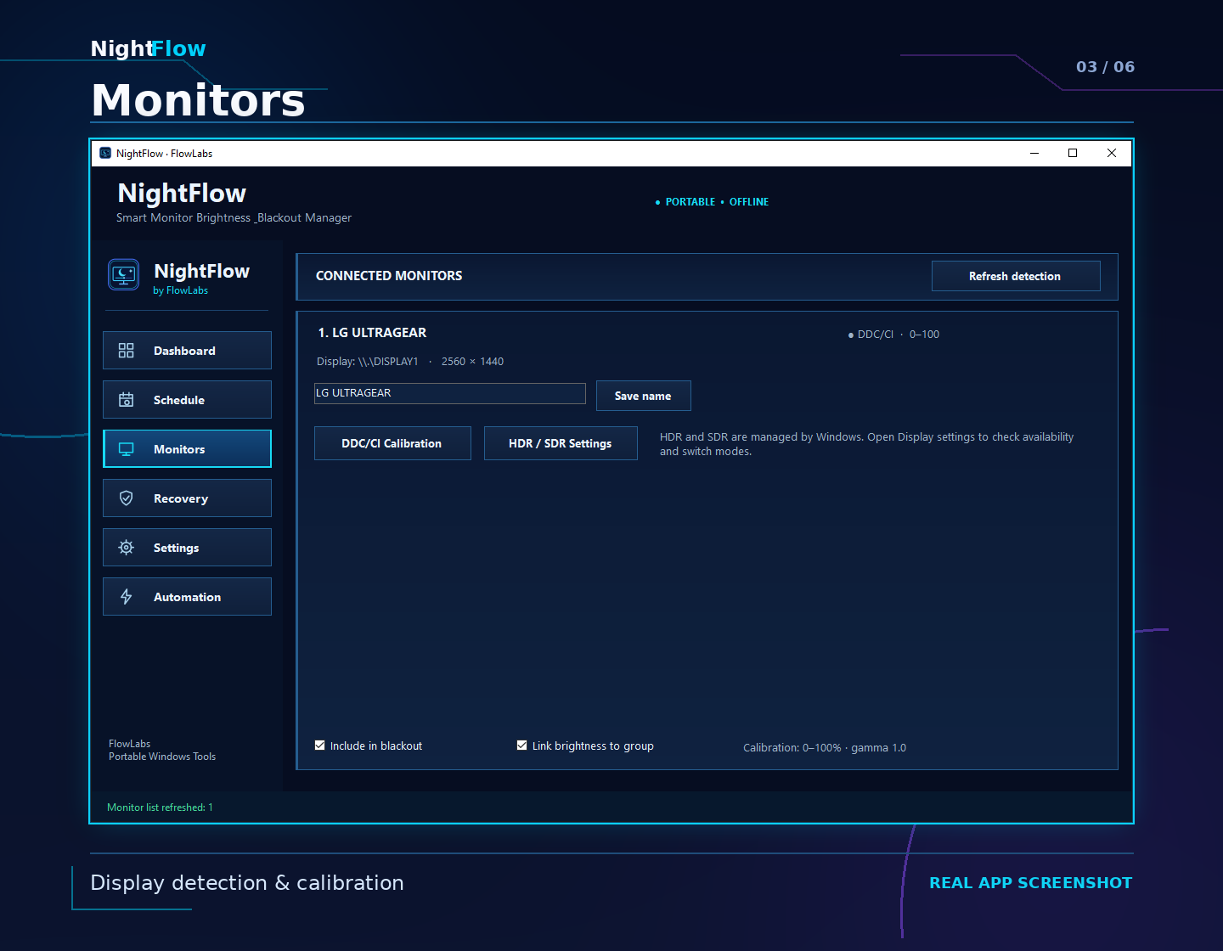This screenshot has height=951, width=1223.
Task: Click the "CONNECTED MONITORS" header text
Action: [x=389, y=276]
